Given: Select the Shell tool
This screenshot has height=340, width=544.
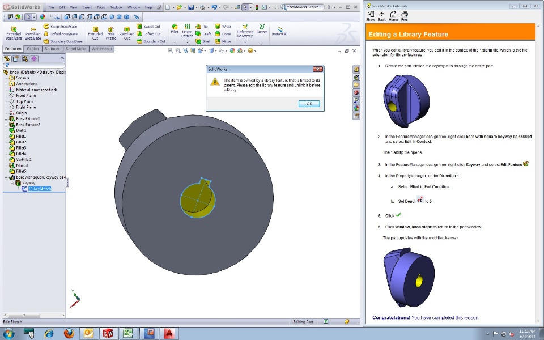Looking at the screenshot, I should tap(203, 41).
